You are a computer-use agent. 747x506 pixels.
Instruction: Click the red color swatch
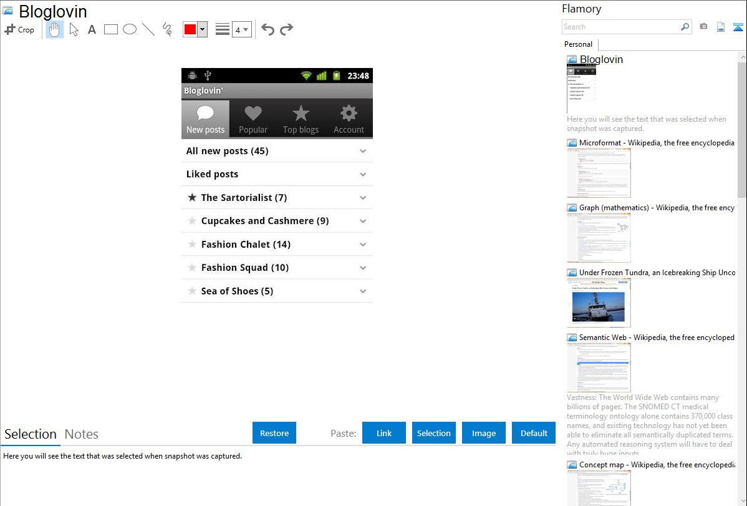[190, 29]
